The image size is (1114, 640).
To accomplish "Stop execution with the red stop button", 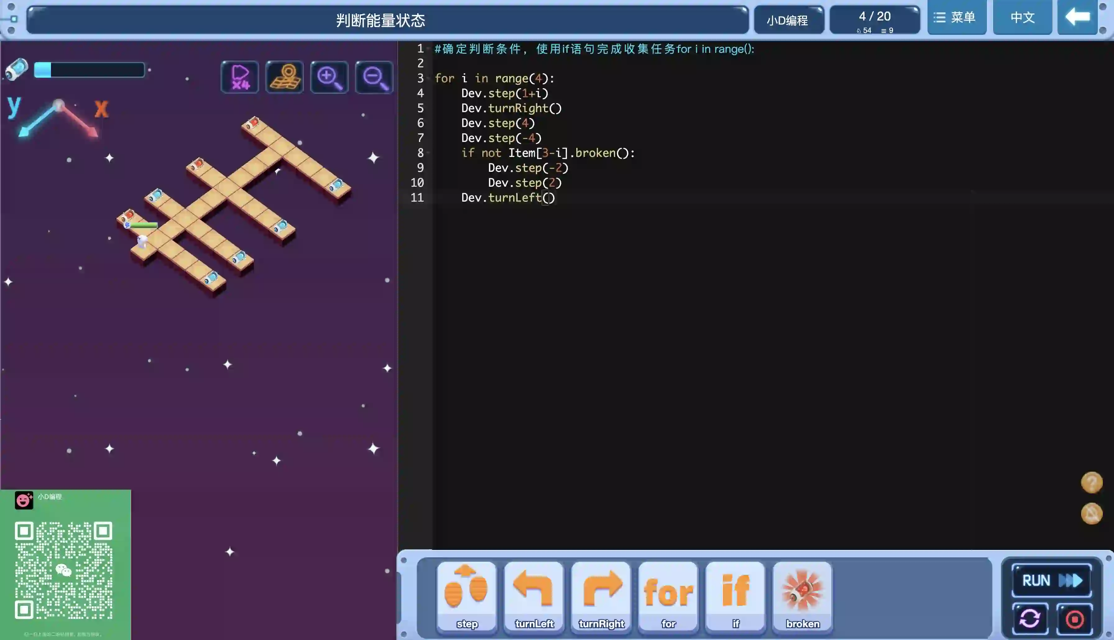I will [1075, 619].
